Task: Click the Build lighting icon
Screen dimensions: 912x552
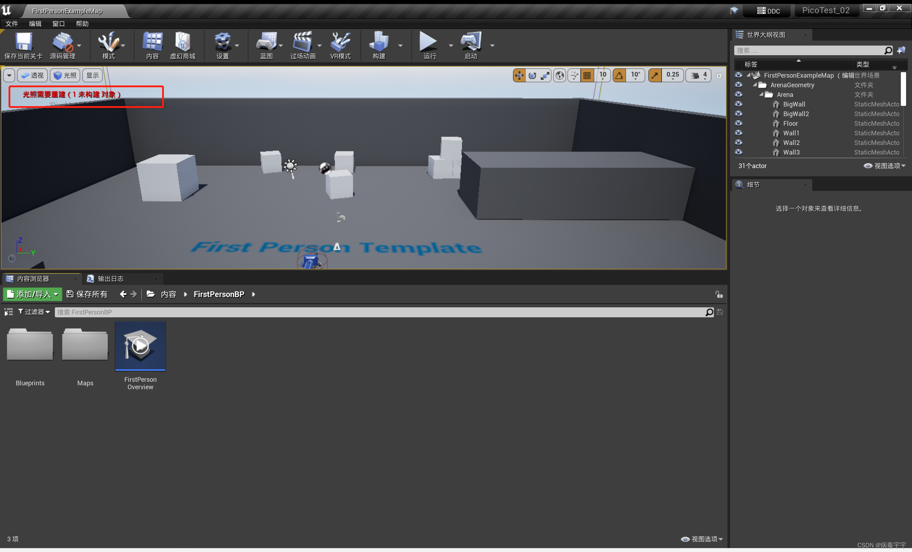Action: tap(379, 42)
